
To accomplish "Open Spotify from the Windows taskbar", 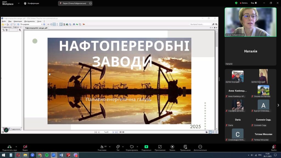I will click(47, 155).
